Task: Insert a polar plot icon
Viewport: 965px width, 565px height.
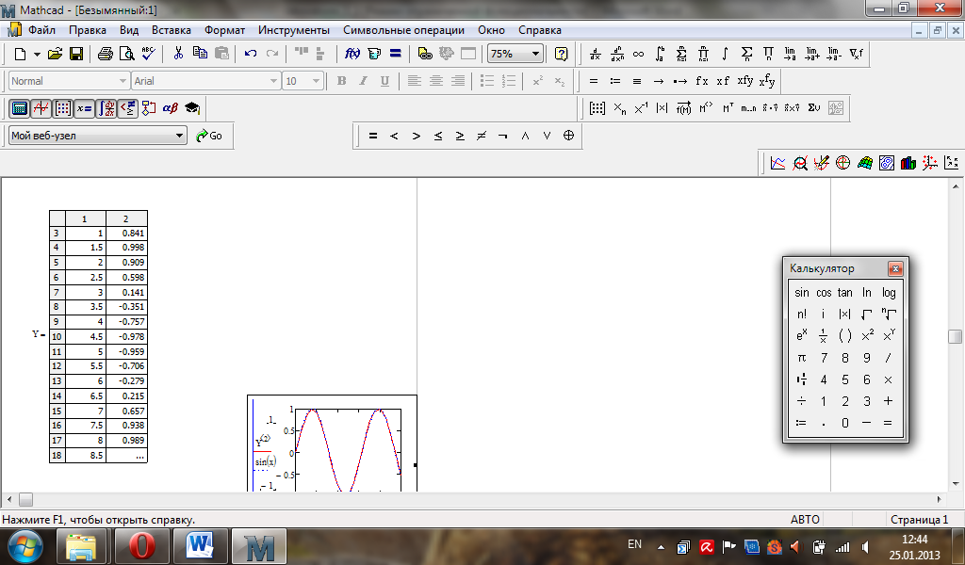Action: coord(843,163)
